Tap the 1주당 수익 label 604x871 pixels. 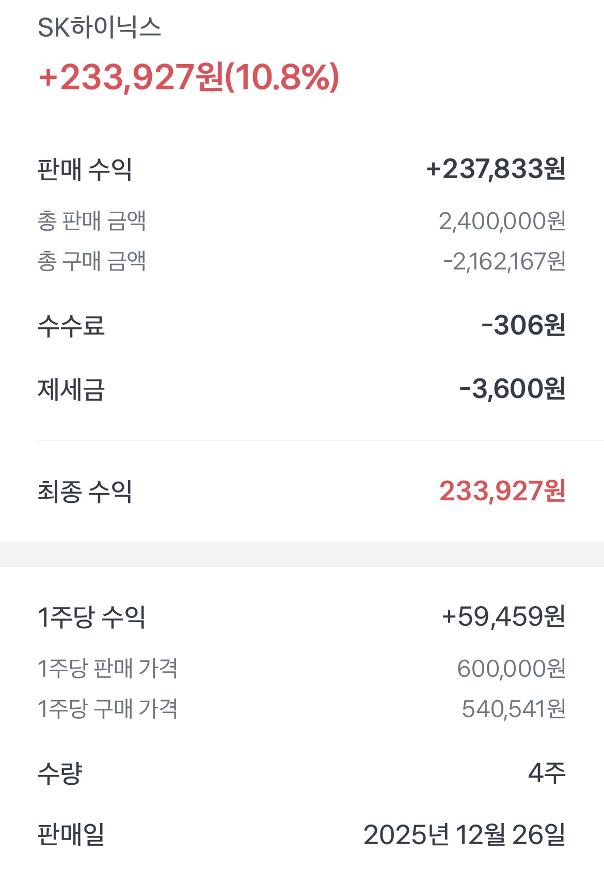[92, 617]
